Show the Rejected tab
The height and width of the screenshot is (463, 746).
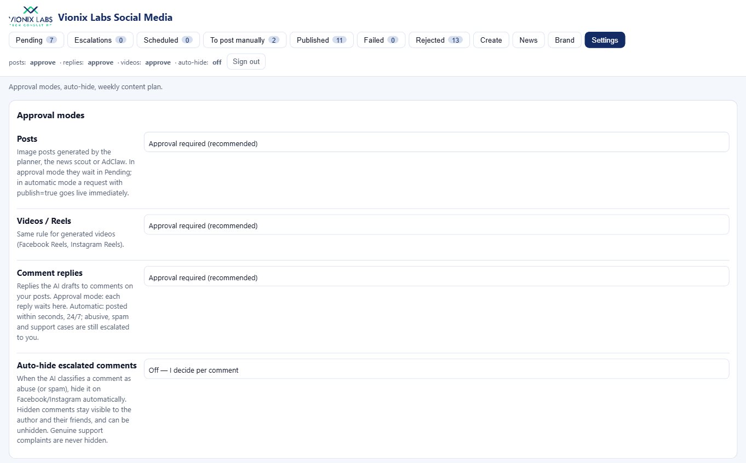point(439,40)
